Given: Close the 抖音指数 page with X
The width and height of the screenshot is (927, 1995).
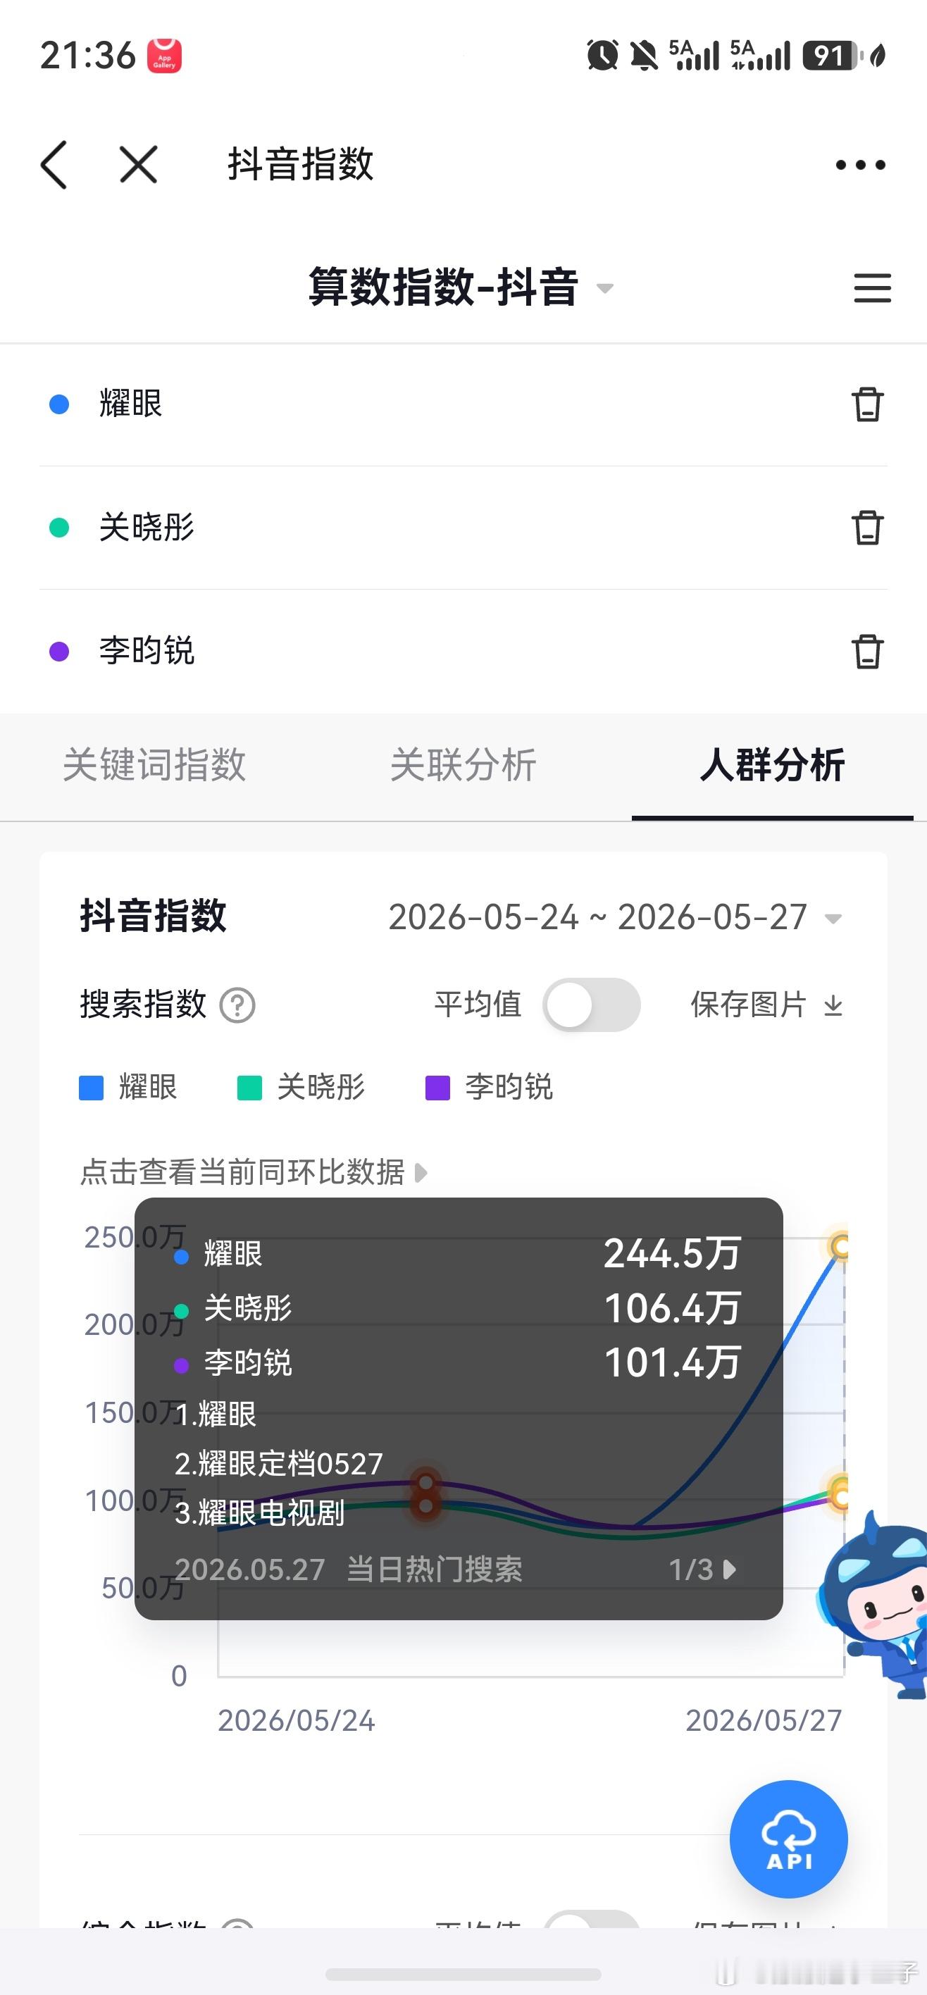Looking at the screenshot, I should [139, 164].
